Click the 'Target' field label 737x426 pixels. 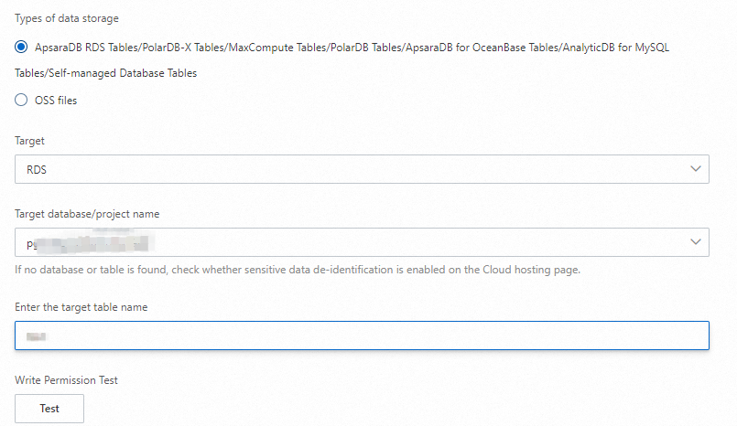click(29, 142)
